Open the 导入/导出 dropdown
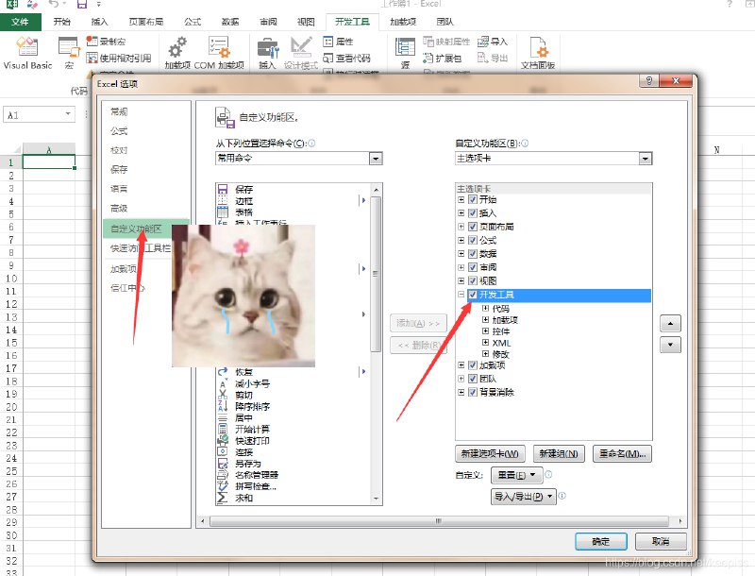755x576 pixels. pos(522,497)
